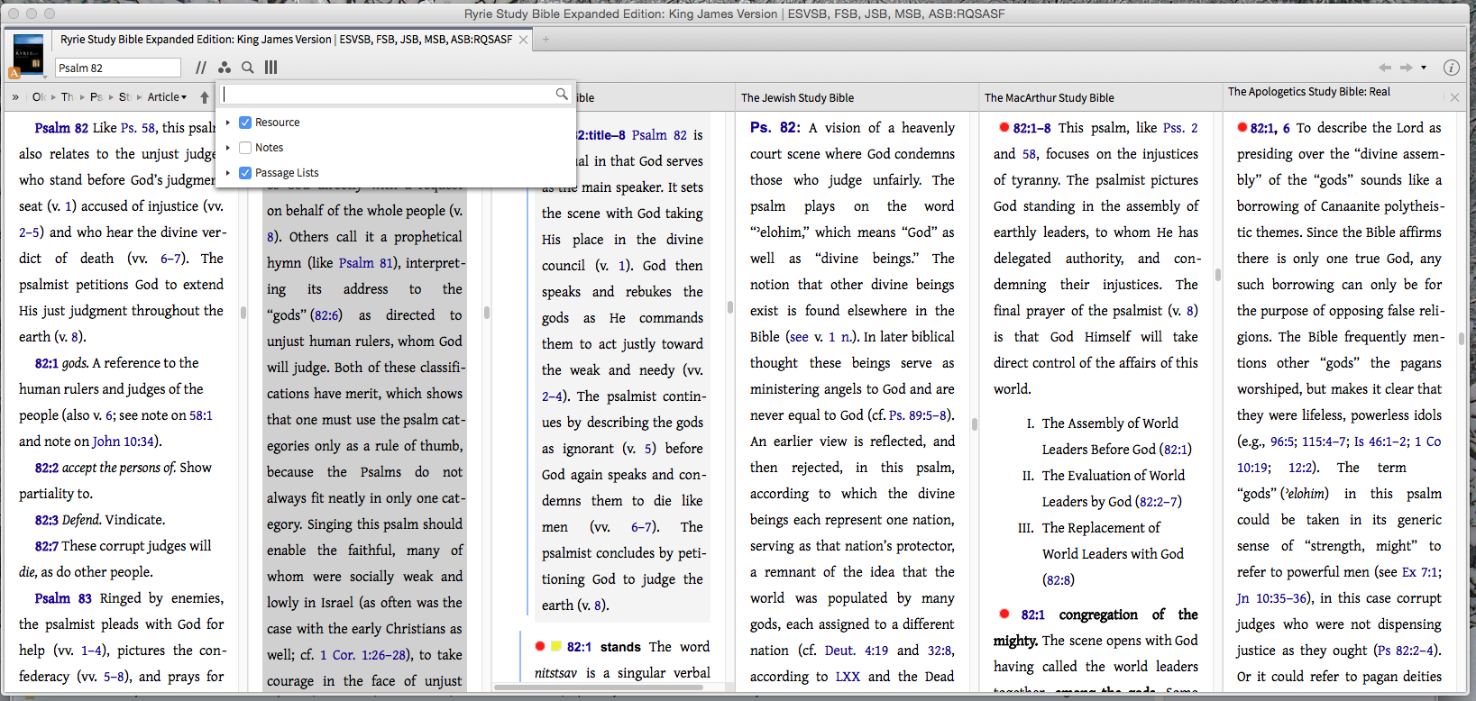1476x701 pixels.
Task: Click the second column scrollbar thumb
Action: [487, 313]
